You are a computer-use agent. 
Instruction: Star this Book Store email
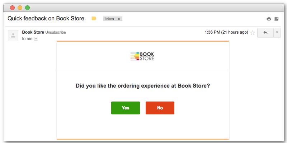click(x=253, y=33)
